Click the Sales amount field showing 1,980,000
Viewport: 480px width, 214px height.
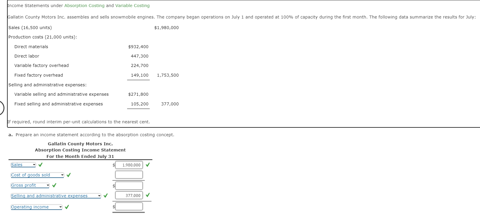click(129, 165)
